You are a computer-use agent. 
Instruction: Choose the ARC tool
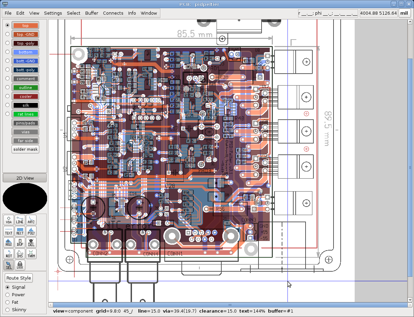31,220
